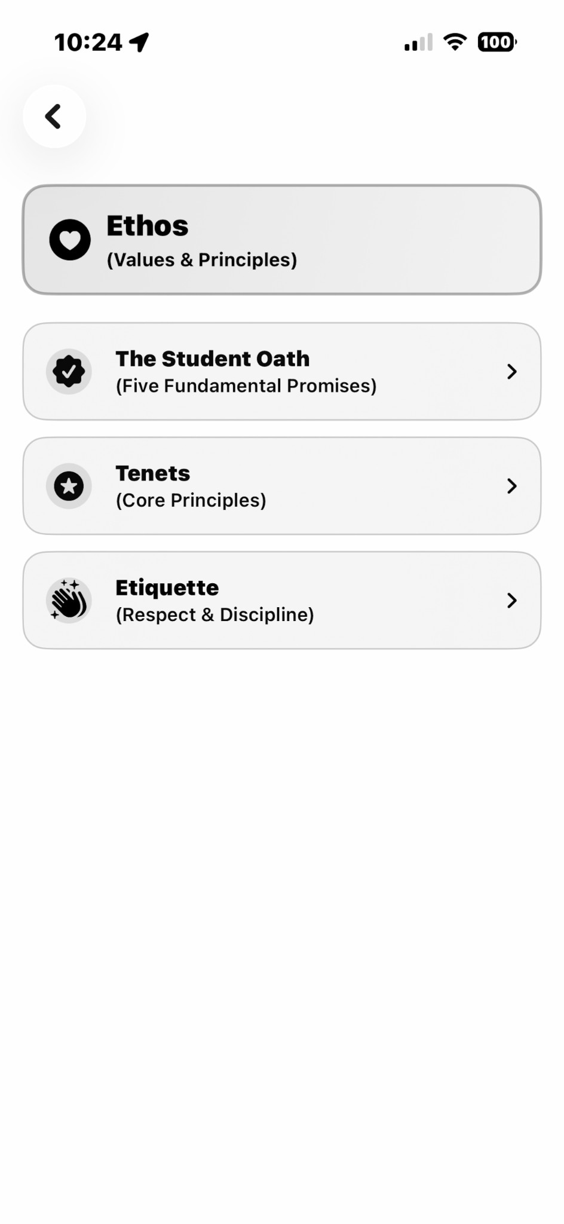Click the star icon next to Tenets
The height and width of the screenshot is (1224, 564).
[x=69, y=486]
